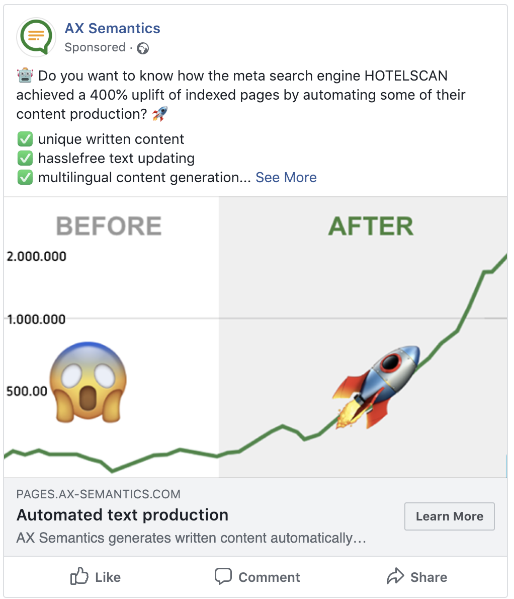Click the Sponsored label

tap(95, 47)
